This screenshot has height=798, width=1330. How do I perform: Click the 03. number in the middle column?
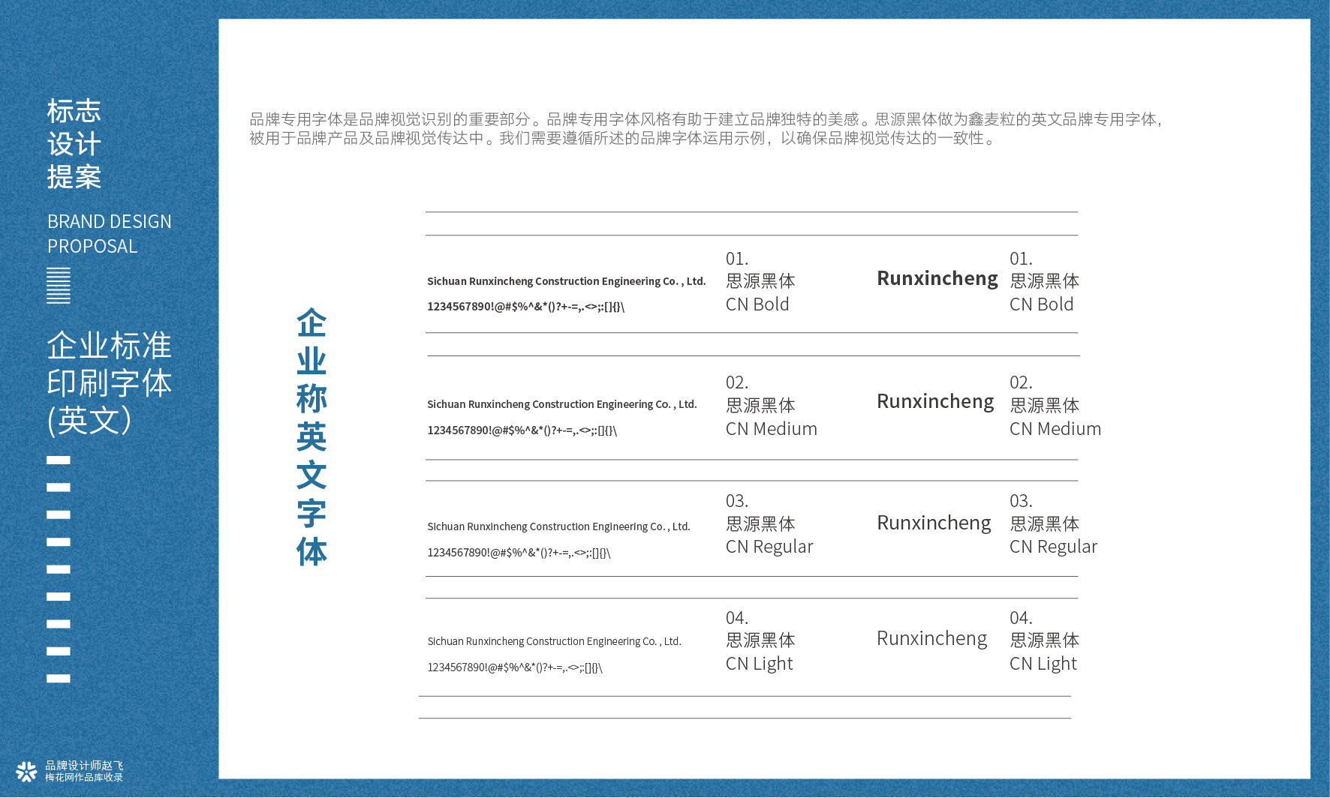737,501
